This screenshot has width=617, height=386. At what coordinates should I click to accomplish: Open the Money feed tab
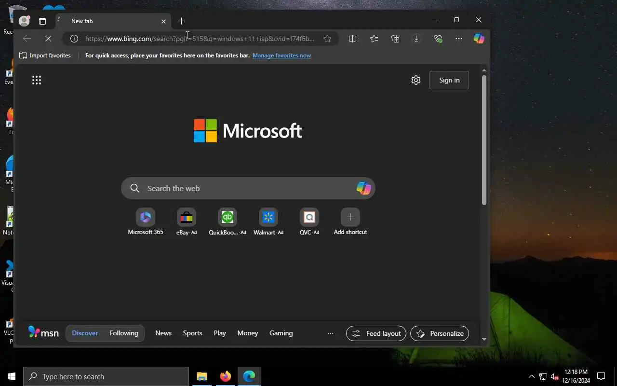click(x=248, y=333)
